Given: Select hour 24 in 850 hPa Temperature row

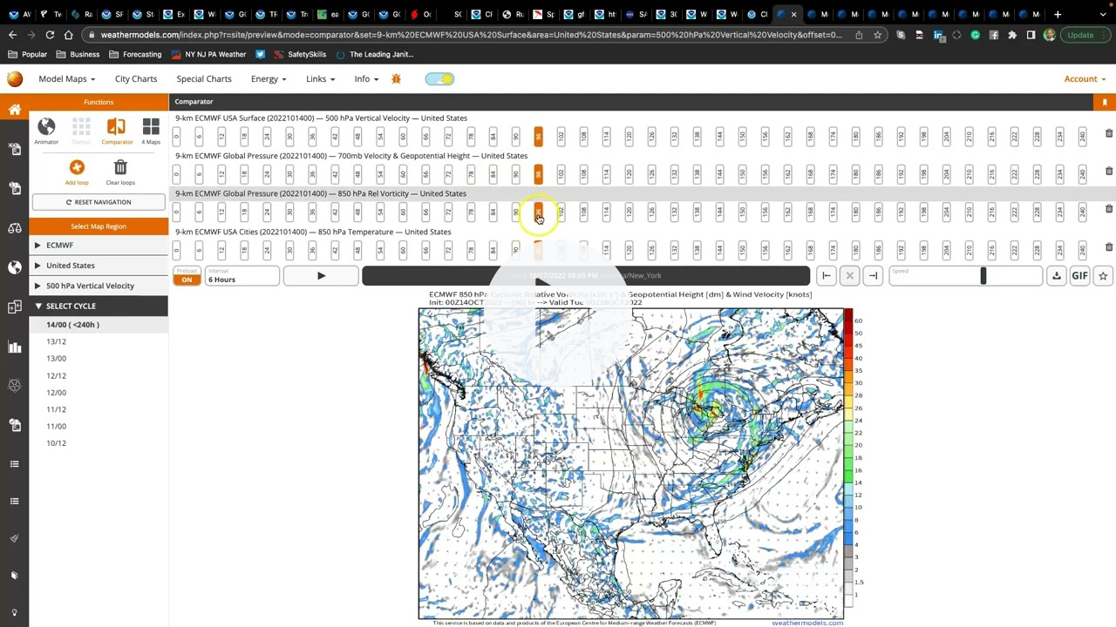Looking at the screenshot, I should [x=267, y=250].
